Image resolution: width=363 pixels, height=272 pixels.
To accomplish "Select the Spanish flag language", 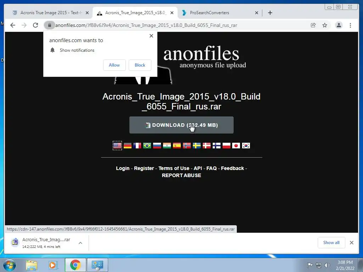I will 177,146.
